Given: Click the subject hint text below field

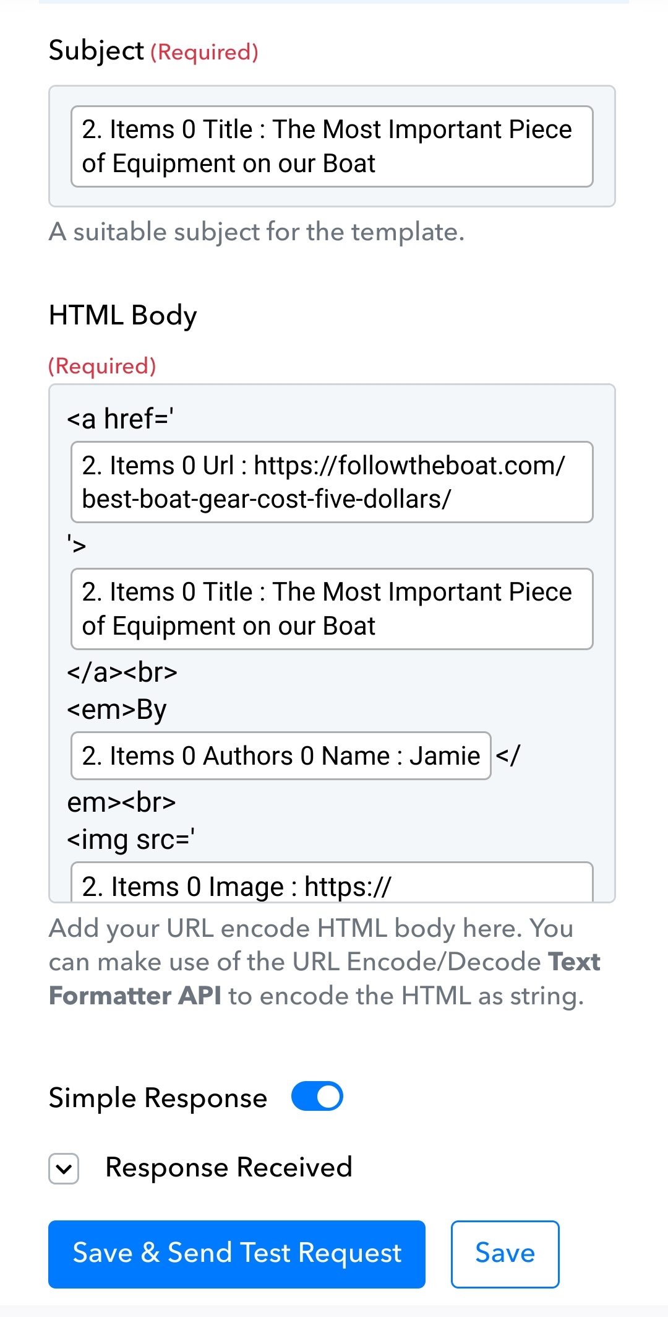Looking at the screenshot, I should pyautogui.click(x=257, y=232).
